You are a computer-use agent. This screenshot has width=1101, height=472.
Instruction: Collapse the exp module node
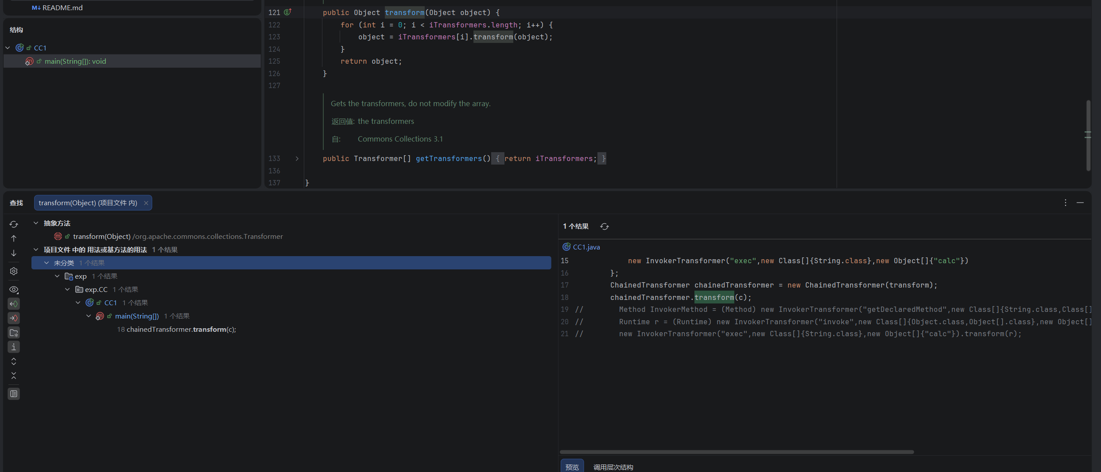(x=57, y=276)
